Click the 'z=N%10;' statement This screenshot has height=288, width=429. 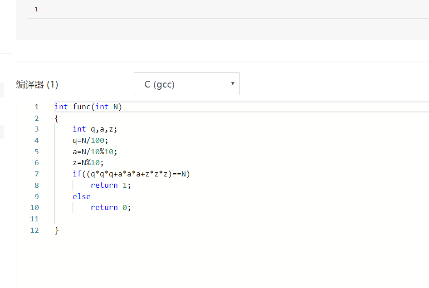tap(88, 163)
